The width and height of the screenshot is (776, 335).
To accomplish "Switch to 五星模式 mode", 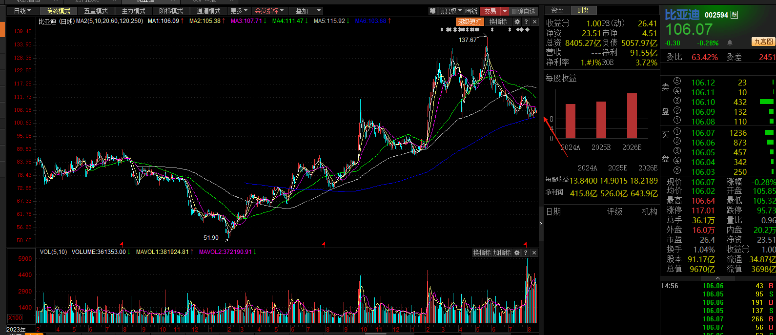I will click(x=96, y=11).
